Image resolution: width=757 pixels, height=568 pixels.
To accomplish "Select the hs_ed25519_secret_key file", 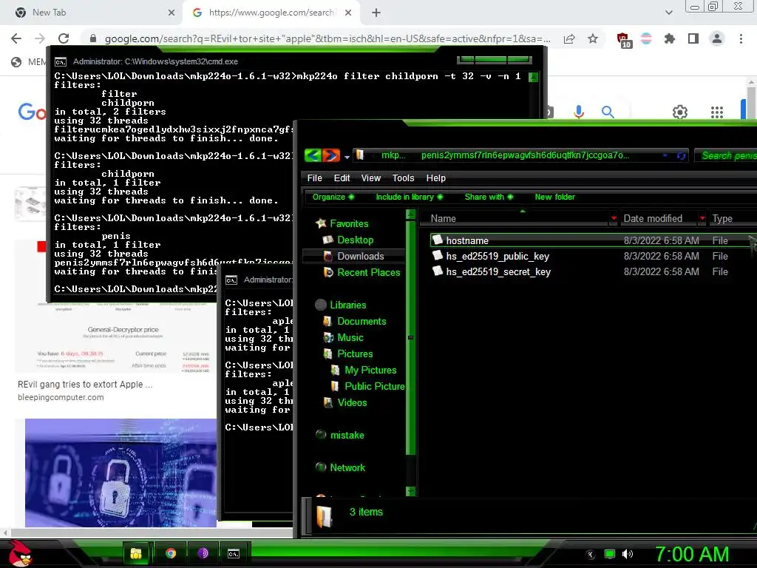I will point(498,271).
